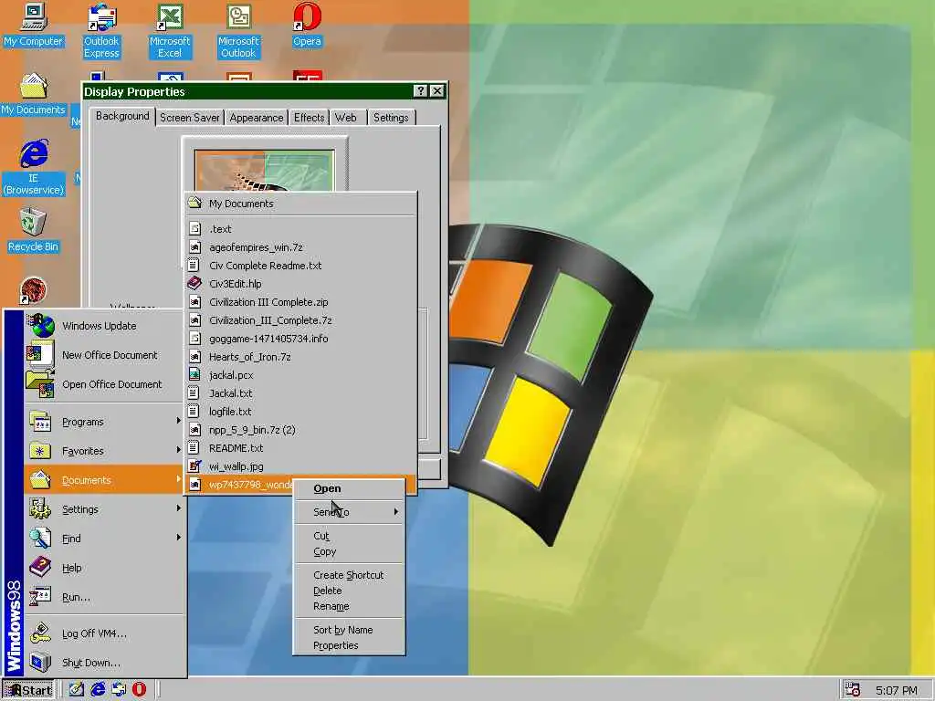Click the Documents submenu arrow
935x701 pixels.
pyautogui.click(x=178, y=479)
